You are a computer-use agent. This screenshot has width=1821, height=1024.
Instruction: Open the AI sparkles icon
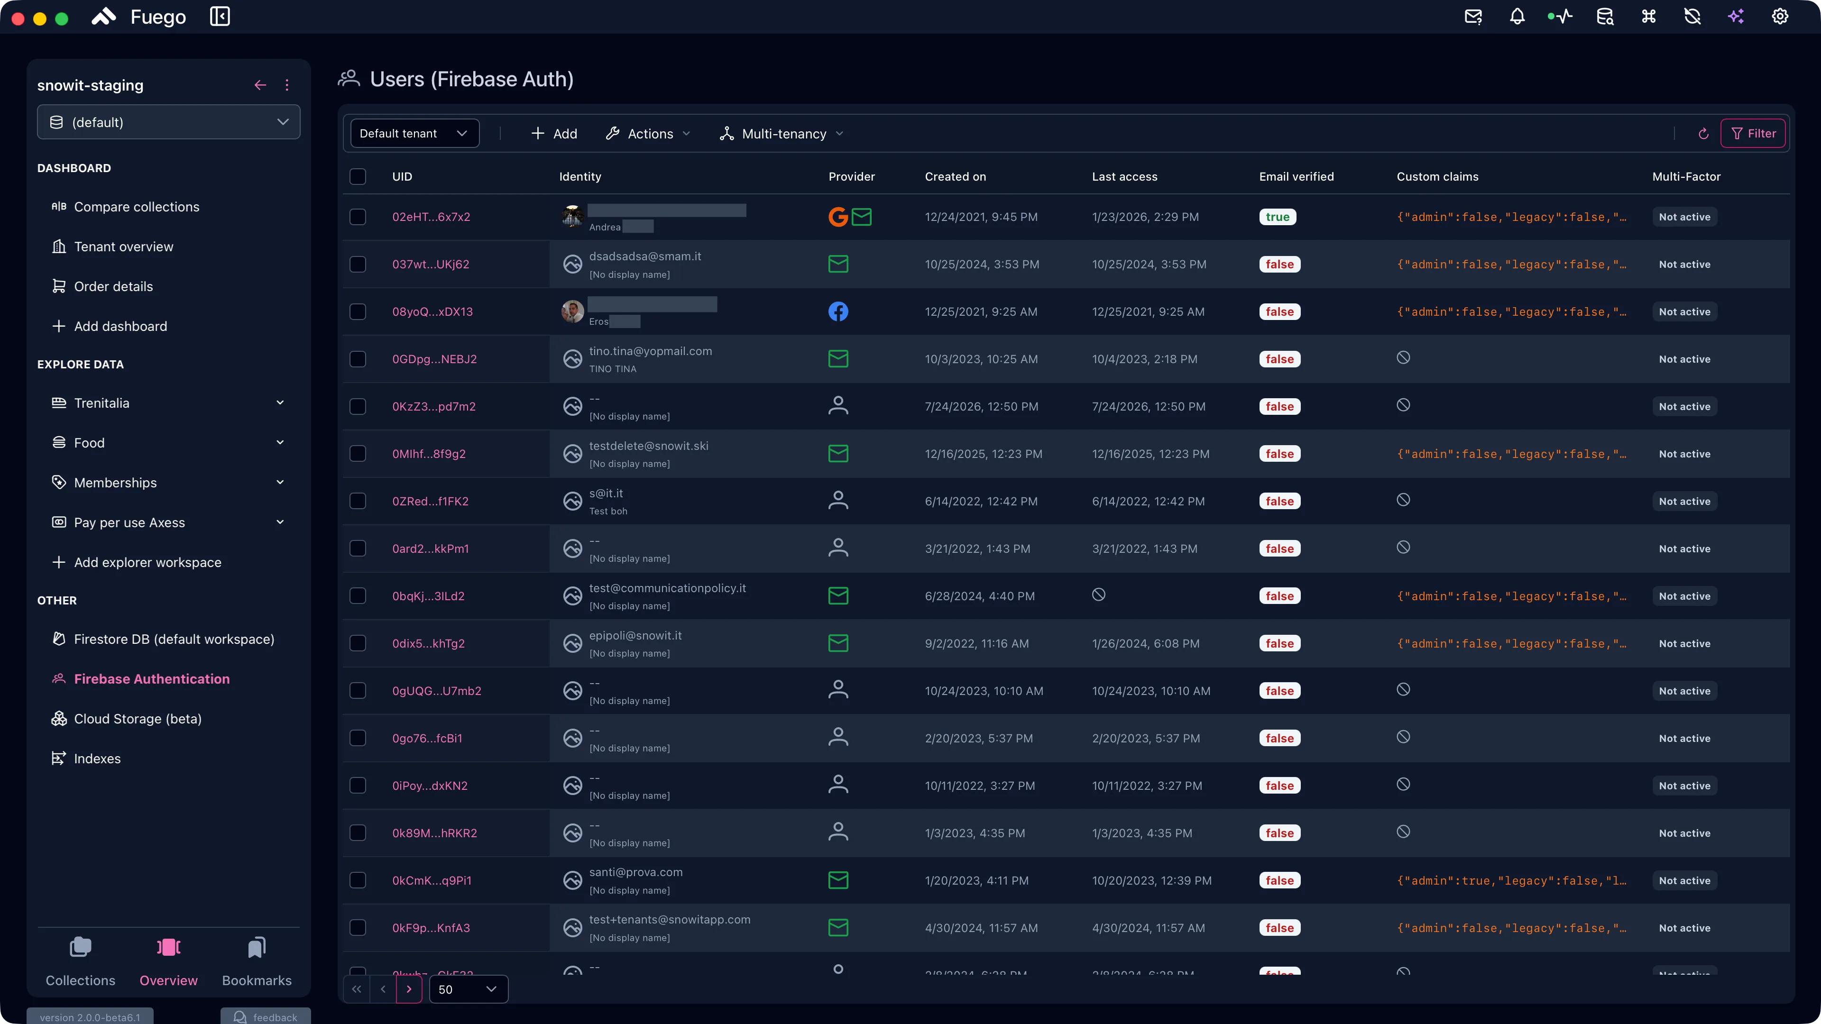(x=1736, y=16)
